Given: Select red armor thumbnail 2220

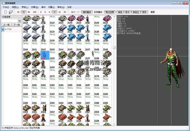Looking at the screenshot, I should coord(27,118).
